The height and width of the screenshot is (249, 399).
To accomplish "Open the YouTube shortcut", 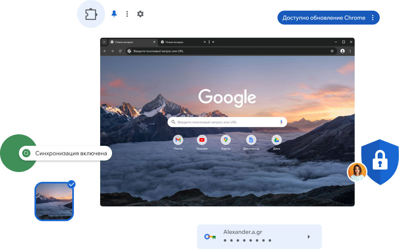I will click(202, 140).
